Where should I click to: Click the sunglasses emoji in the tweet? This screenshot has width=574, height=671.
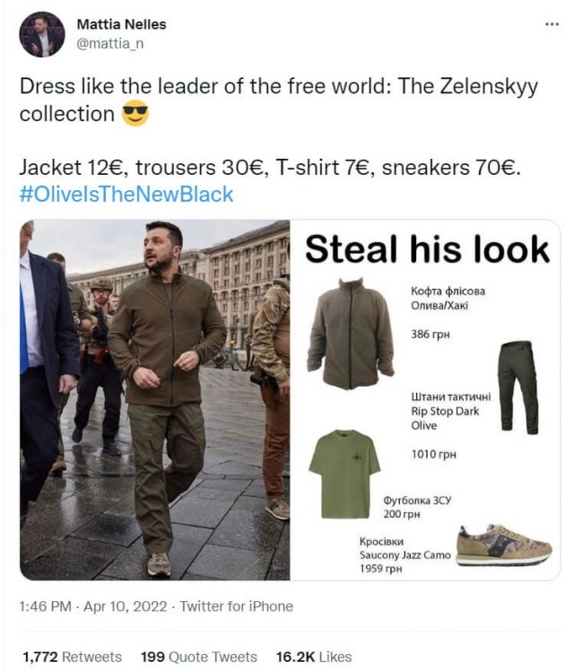tap(135, 115)
